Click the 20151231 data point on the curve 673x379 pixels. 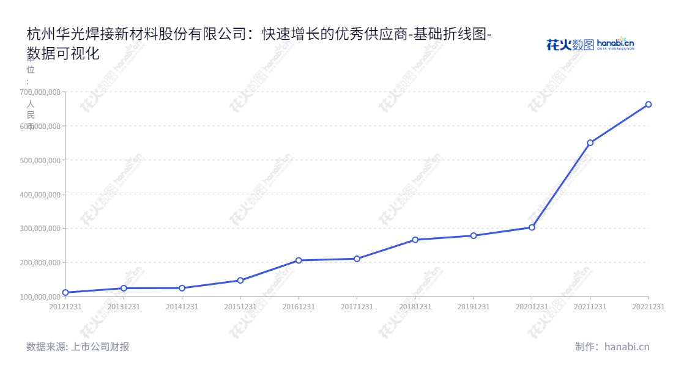[240, 280]
